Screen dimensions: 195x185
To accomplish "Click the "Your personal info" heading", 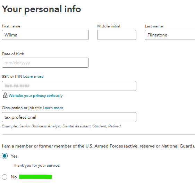I will 41,9.
